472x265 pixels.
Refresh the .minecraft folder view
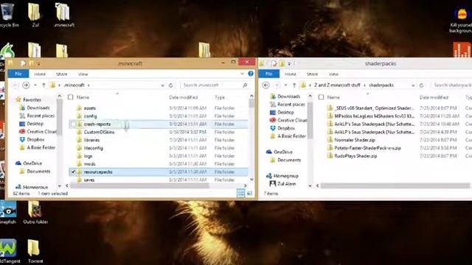coord(171,85)
